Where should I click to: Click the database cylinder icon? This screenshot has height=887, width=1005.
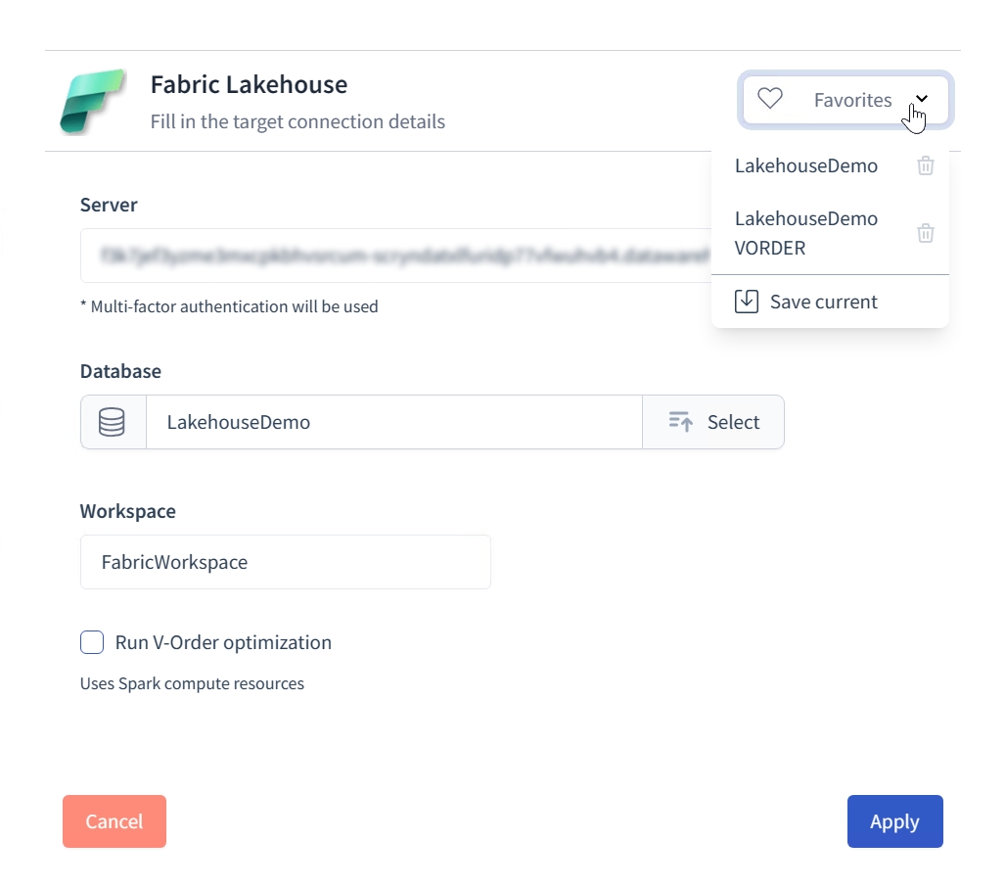[113, 422]
